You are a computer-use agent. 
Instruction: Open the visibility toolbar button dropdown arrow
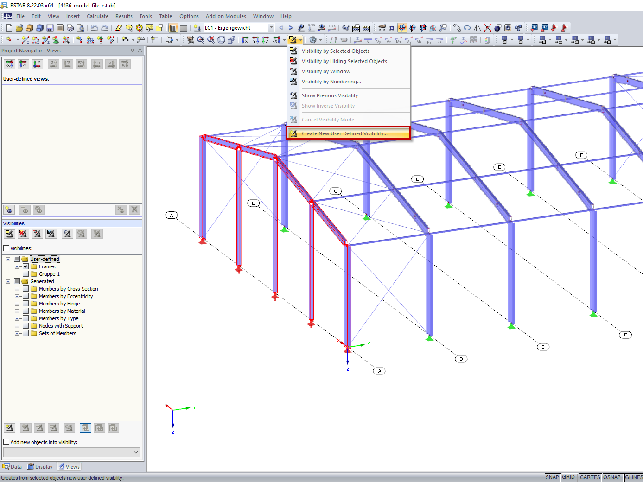point(300,40)
